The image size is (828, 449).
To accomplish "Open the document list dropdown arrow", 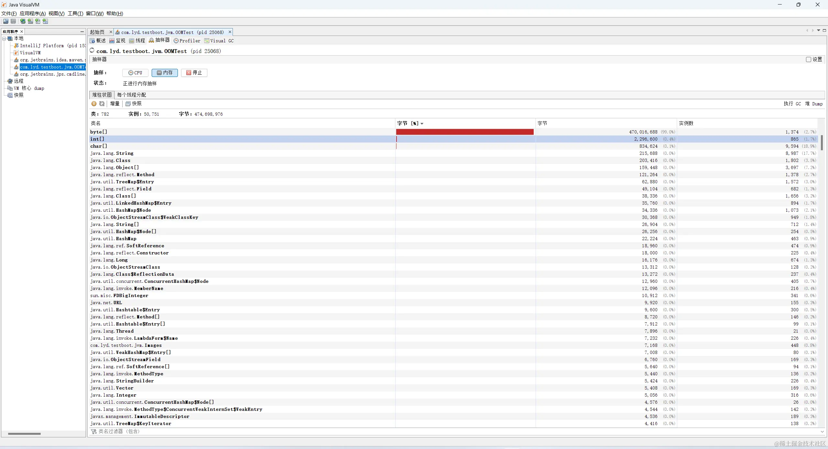I will coord(818,30).
